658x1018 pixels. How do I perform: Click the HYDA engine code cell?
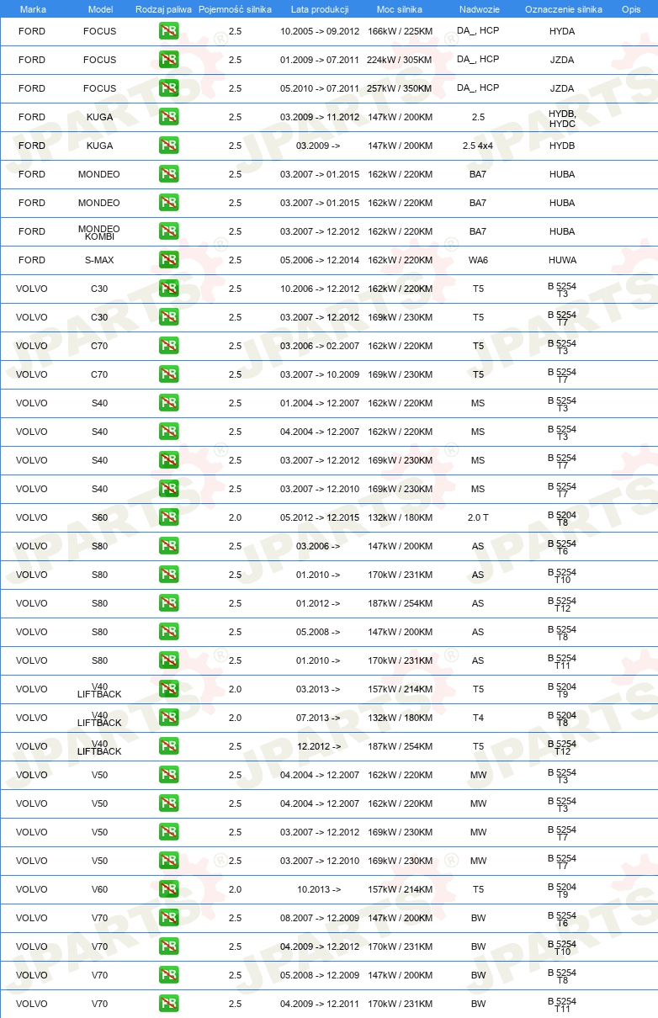coord(562,31)
